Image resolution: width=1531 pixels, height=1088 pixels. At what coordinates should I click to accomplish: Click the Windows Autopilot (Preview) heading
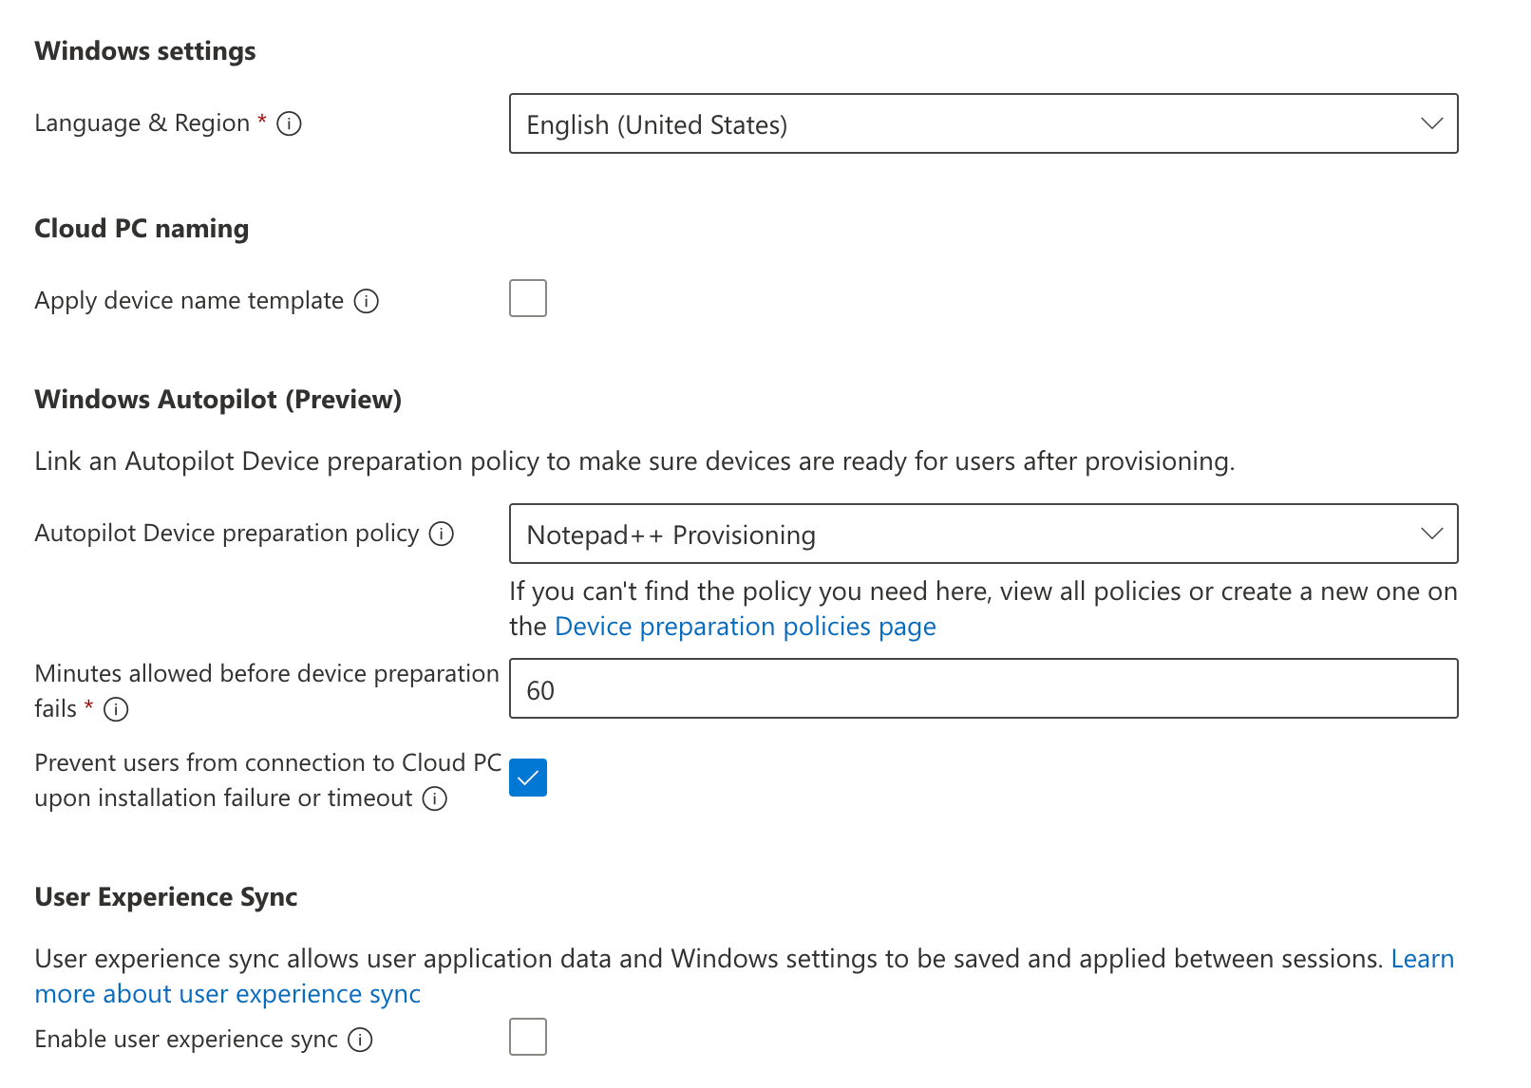pyautogui.click(x=217, y=400)
